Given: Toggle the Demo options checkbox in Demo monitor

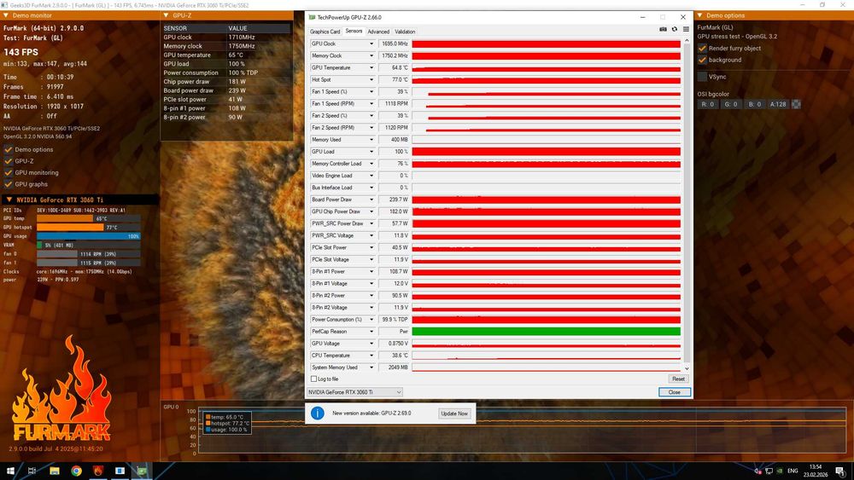Looking at the screenshot, I should 9,149.
